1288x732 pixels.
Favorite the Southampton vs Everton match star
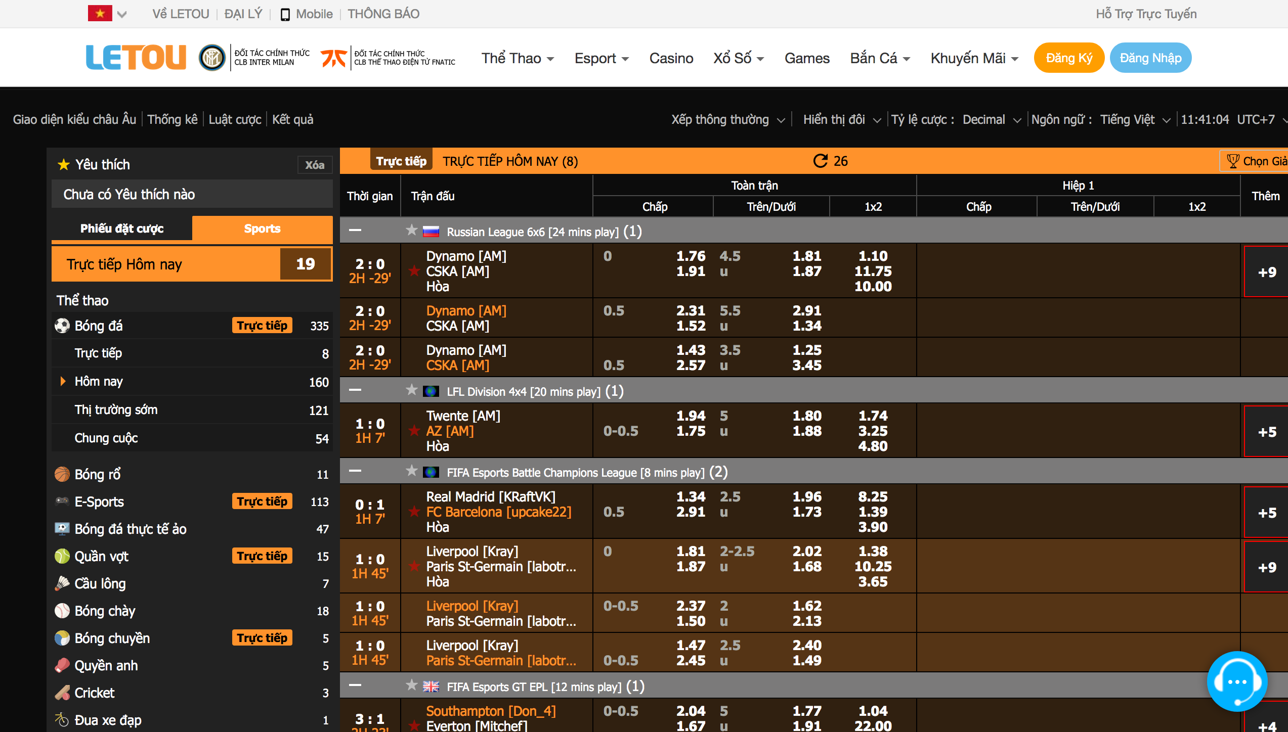coord(414,726)
